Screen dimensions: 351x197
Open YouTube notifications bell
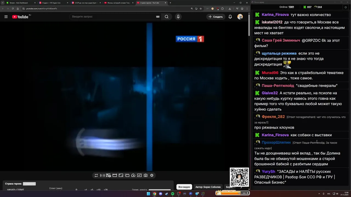pyautogui.click(x=230, y=17)
